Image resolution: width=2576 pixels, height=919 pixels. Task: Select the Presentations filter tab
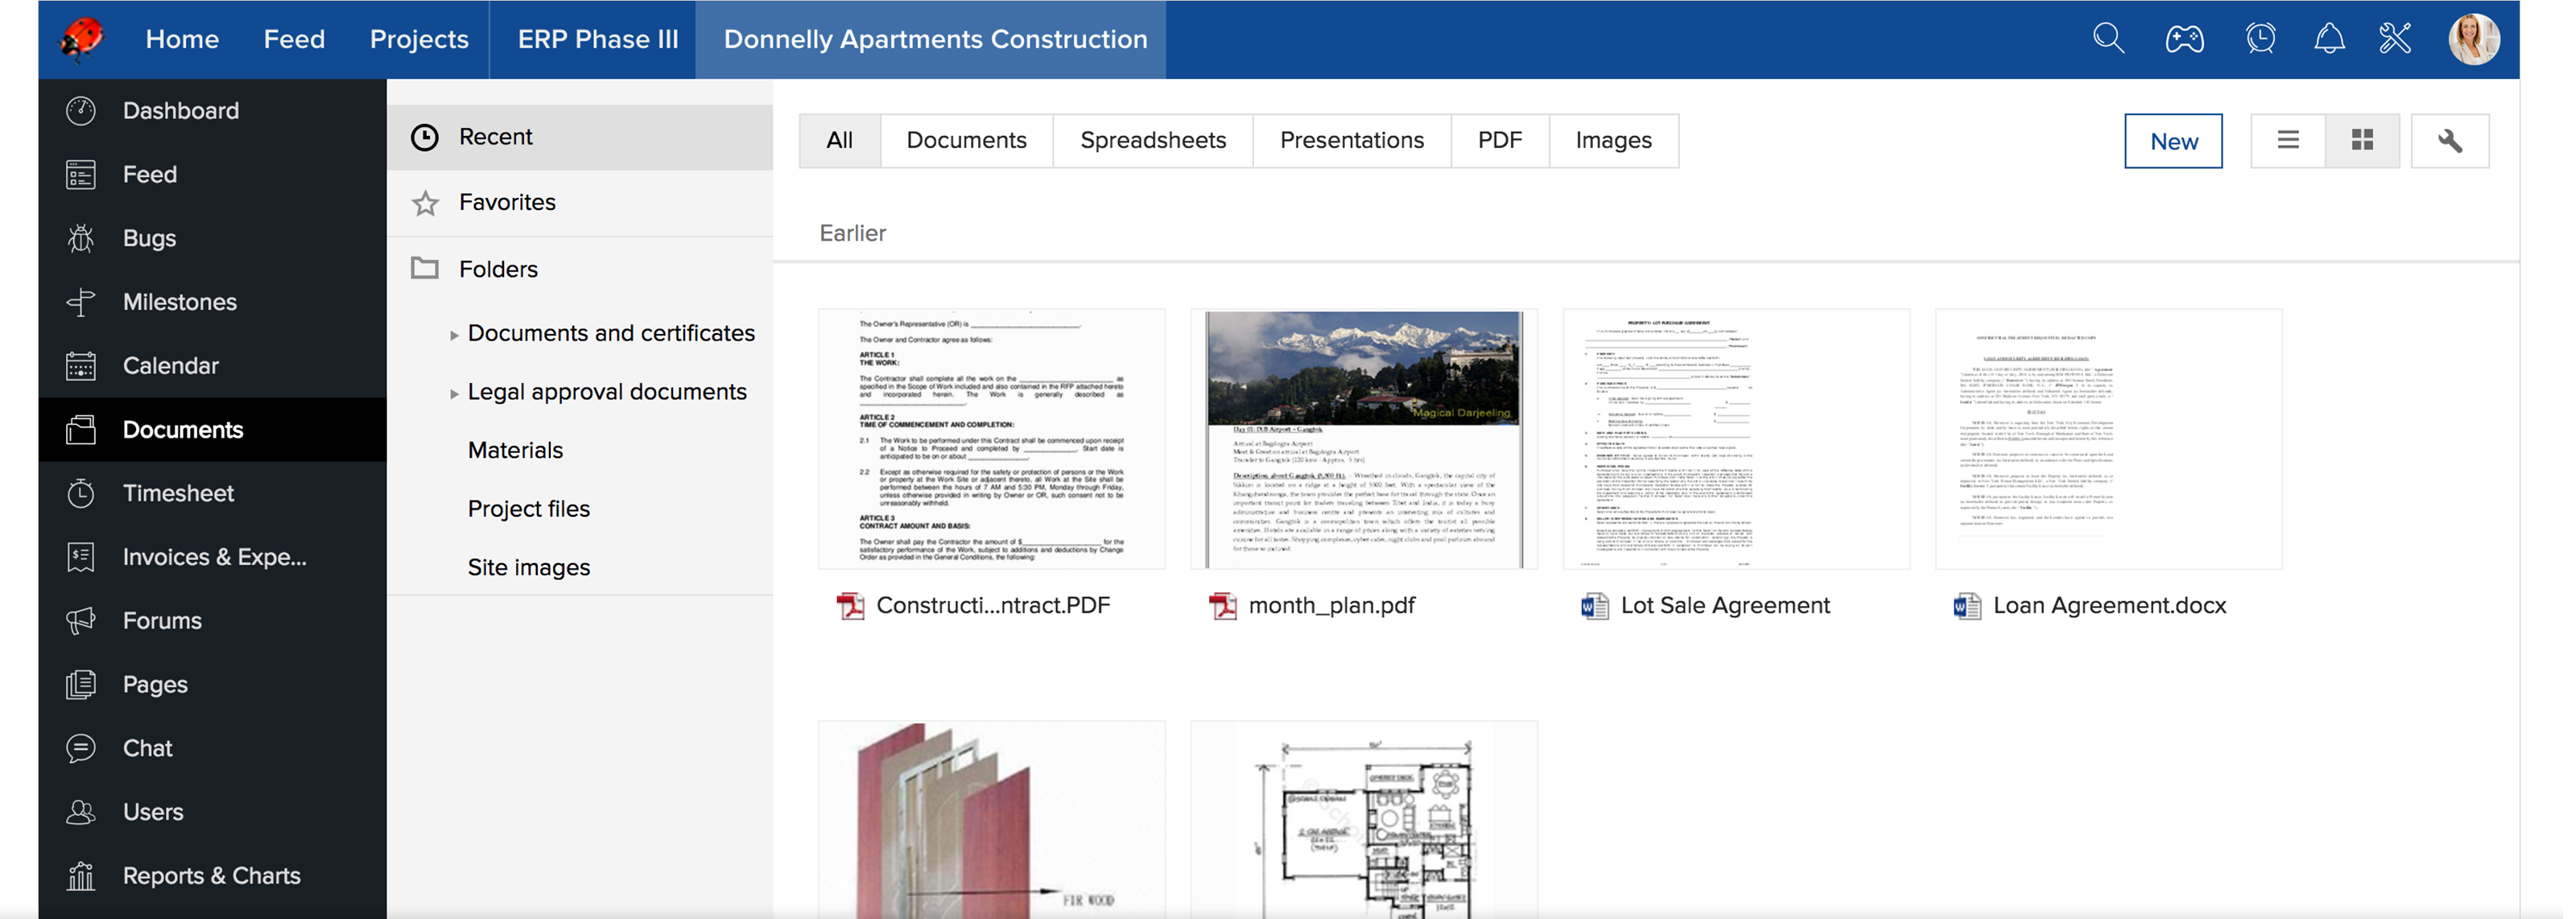pyautogui.click(x=1351, y=141)
